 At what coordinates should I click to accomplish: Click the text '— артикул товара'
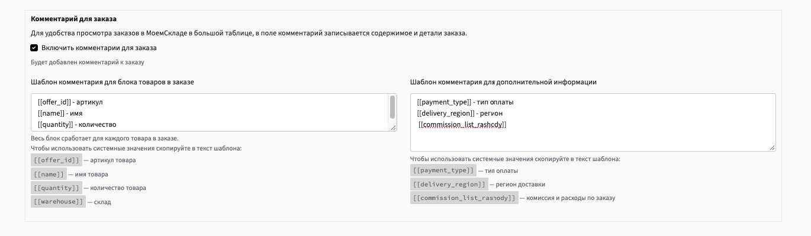pyautogui.click(x=110, y=160)
